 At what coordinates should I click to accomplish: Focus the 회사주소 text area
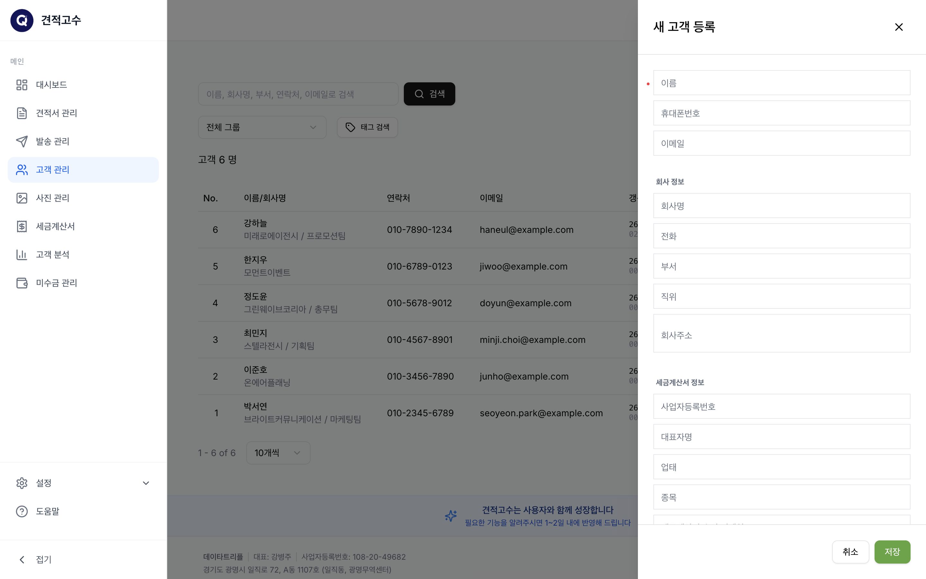click(x=782, y=334)
